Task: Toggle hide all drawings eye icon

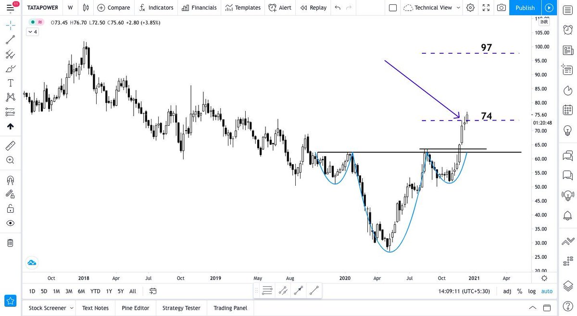Action: point(10,223)
